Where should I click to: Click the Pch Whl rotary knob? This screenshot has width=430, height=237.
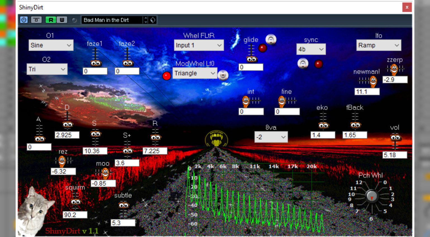tap(371, 196)
